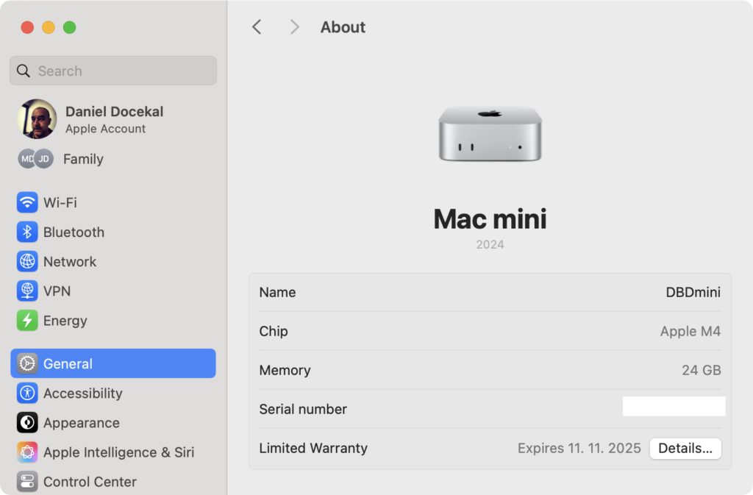Select the Appearance label in the sidebar
753x495 pixels.
[x=82, y=423]
